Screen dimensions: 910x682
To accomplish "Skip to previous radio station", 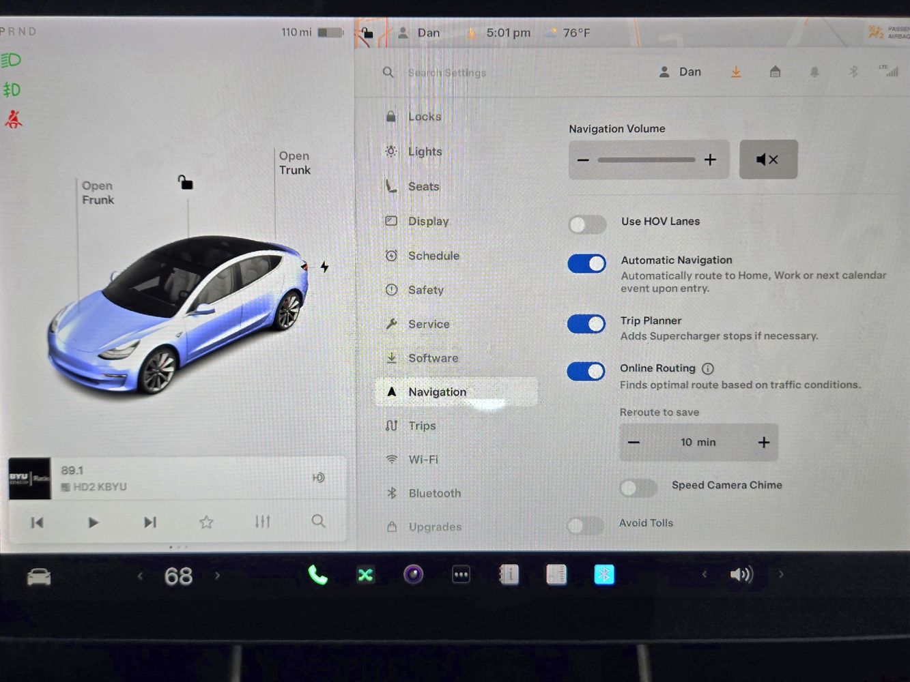I will point(37,522).
